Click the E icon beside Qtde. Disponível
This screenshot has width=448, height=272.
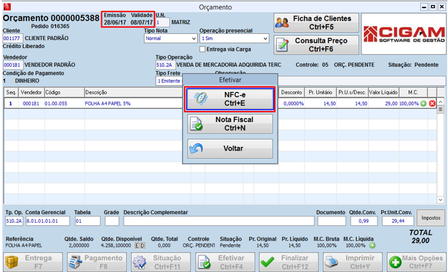(137, 245)
